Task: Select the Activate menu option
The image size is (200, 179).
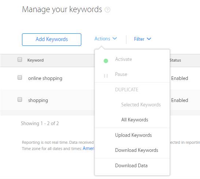Action: point(123,59)
